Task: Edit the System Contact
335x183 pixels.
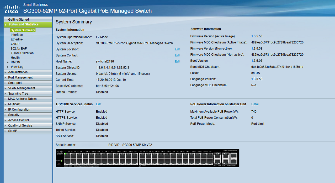Action: tap(178, 55)
